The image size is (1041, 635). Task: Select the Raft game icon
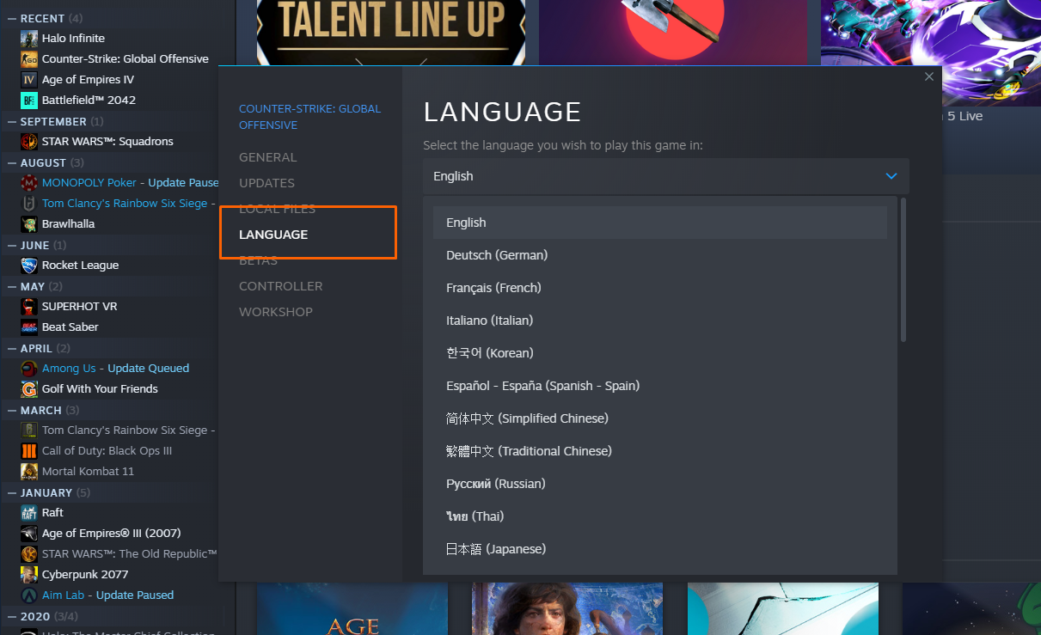(29, 513)
